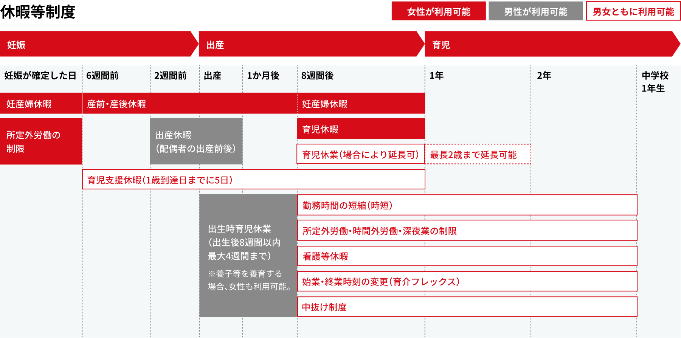The height and width of the screenshot is (338, 681).
Task: Click the 産前・産後休暇 bar
Action: 189,104
